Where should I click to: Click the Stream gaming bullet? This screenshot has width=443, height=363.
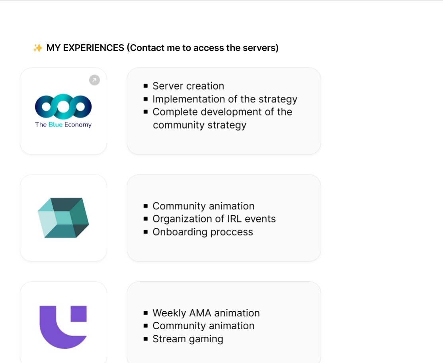tap(183, 339)
